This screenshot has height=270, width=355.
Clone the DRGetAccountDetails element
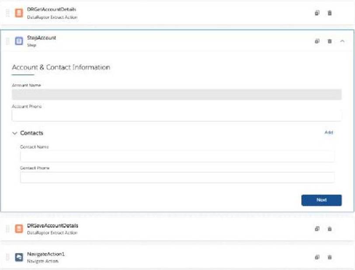pyautogui.click(x=317, y=13)
